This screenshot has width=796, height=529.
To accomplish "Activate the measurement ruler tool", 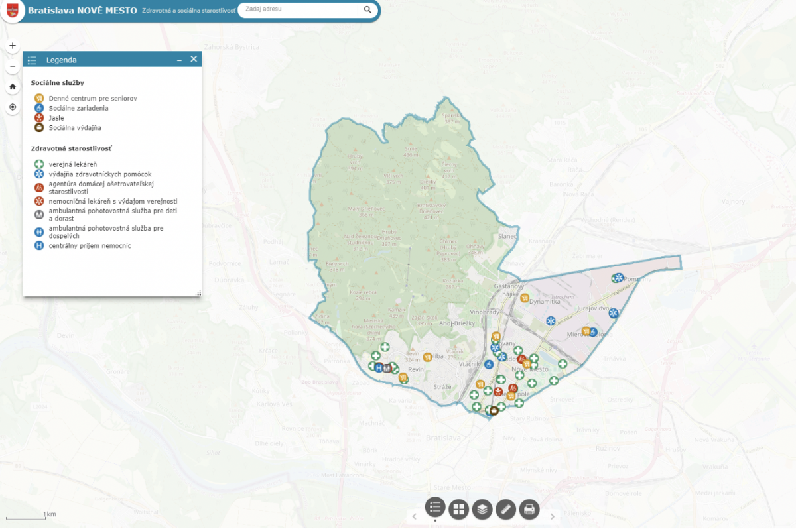I will tap(505, 509).
